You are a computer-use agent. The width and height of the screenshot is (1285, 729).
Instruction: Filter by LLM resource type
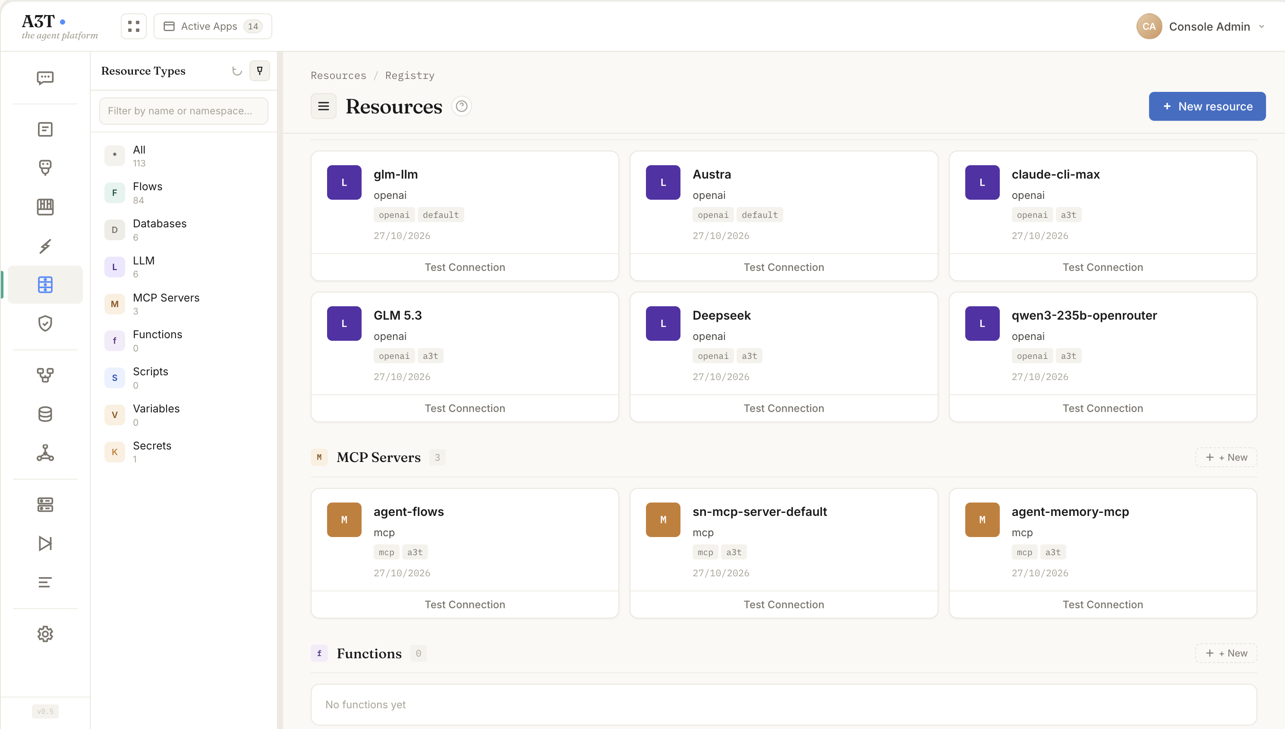click(x=183, y=267)
